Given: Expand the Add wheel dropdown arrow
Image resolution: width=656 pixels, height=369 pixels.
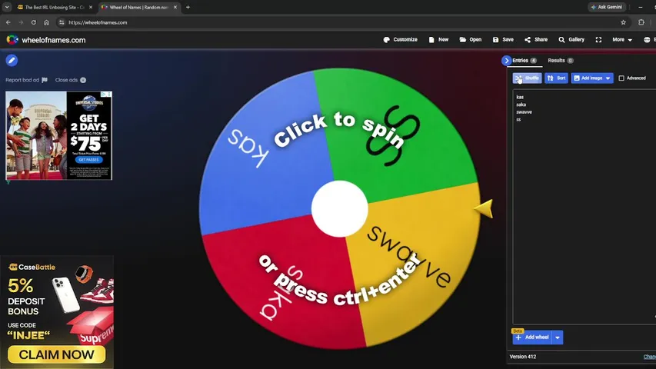Looking at the screenshot, I should tap(558, 337).
